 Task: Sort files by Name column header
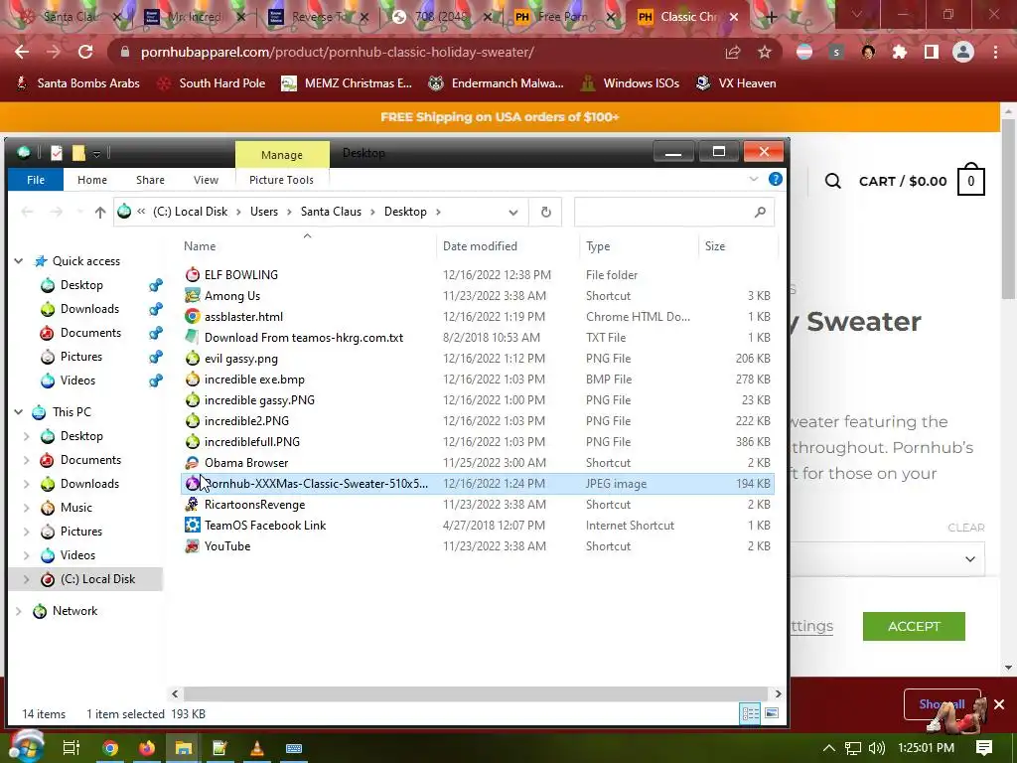[x=200, y=246]
